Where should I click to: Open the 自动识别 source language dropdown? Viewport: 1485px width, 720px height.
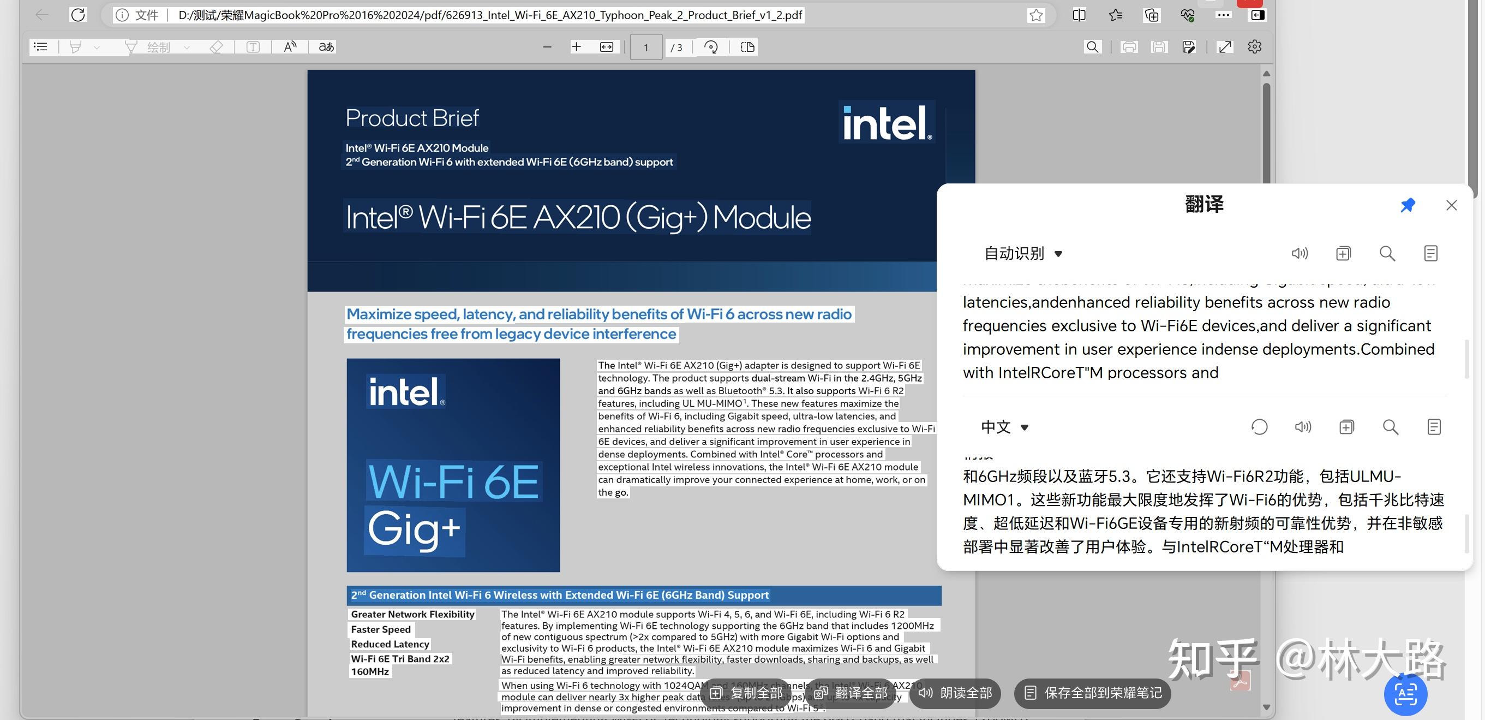tap(1023, 253)
